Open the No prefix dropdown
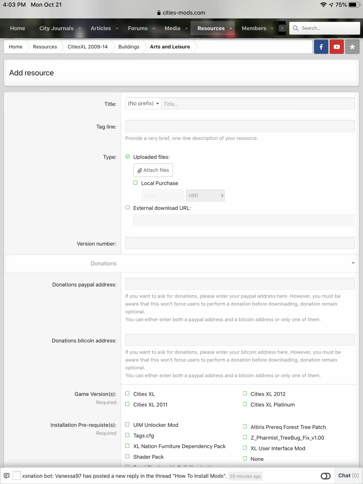 (x=143, y=103)
